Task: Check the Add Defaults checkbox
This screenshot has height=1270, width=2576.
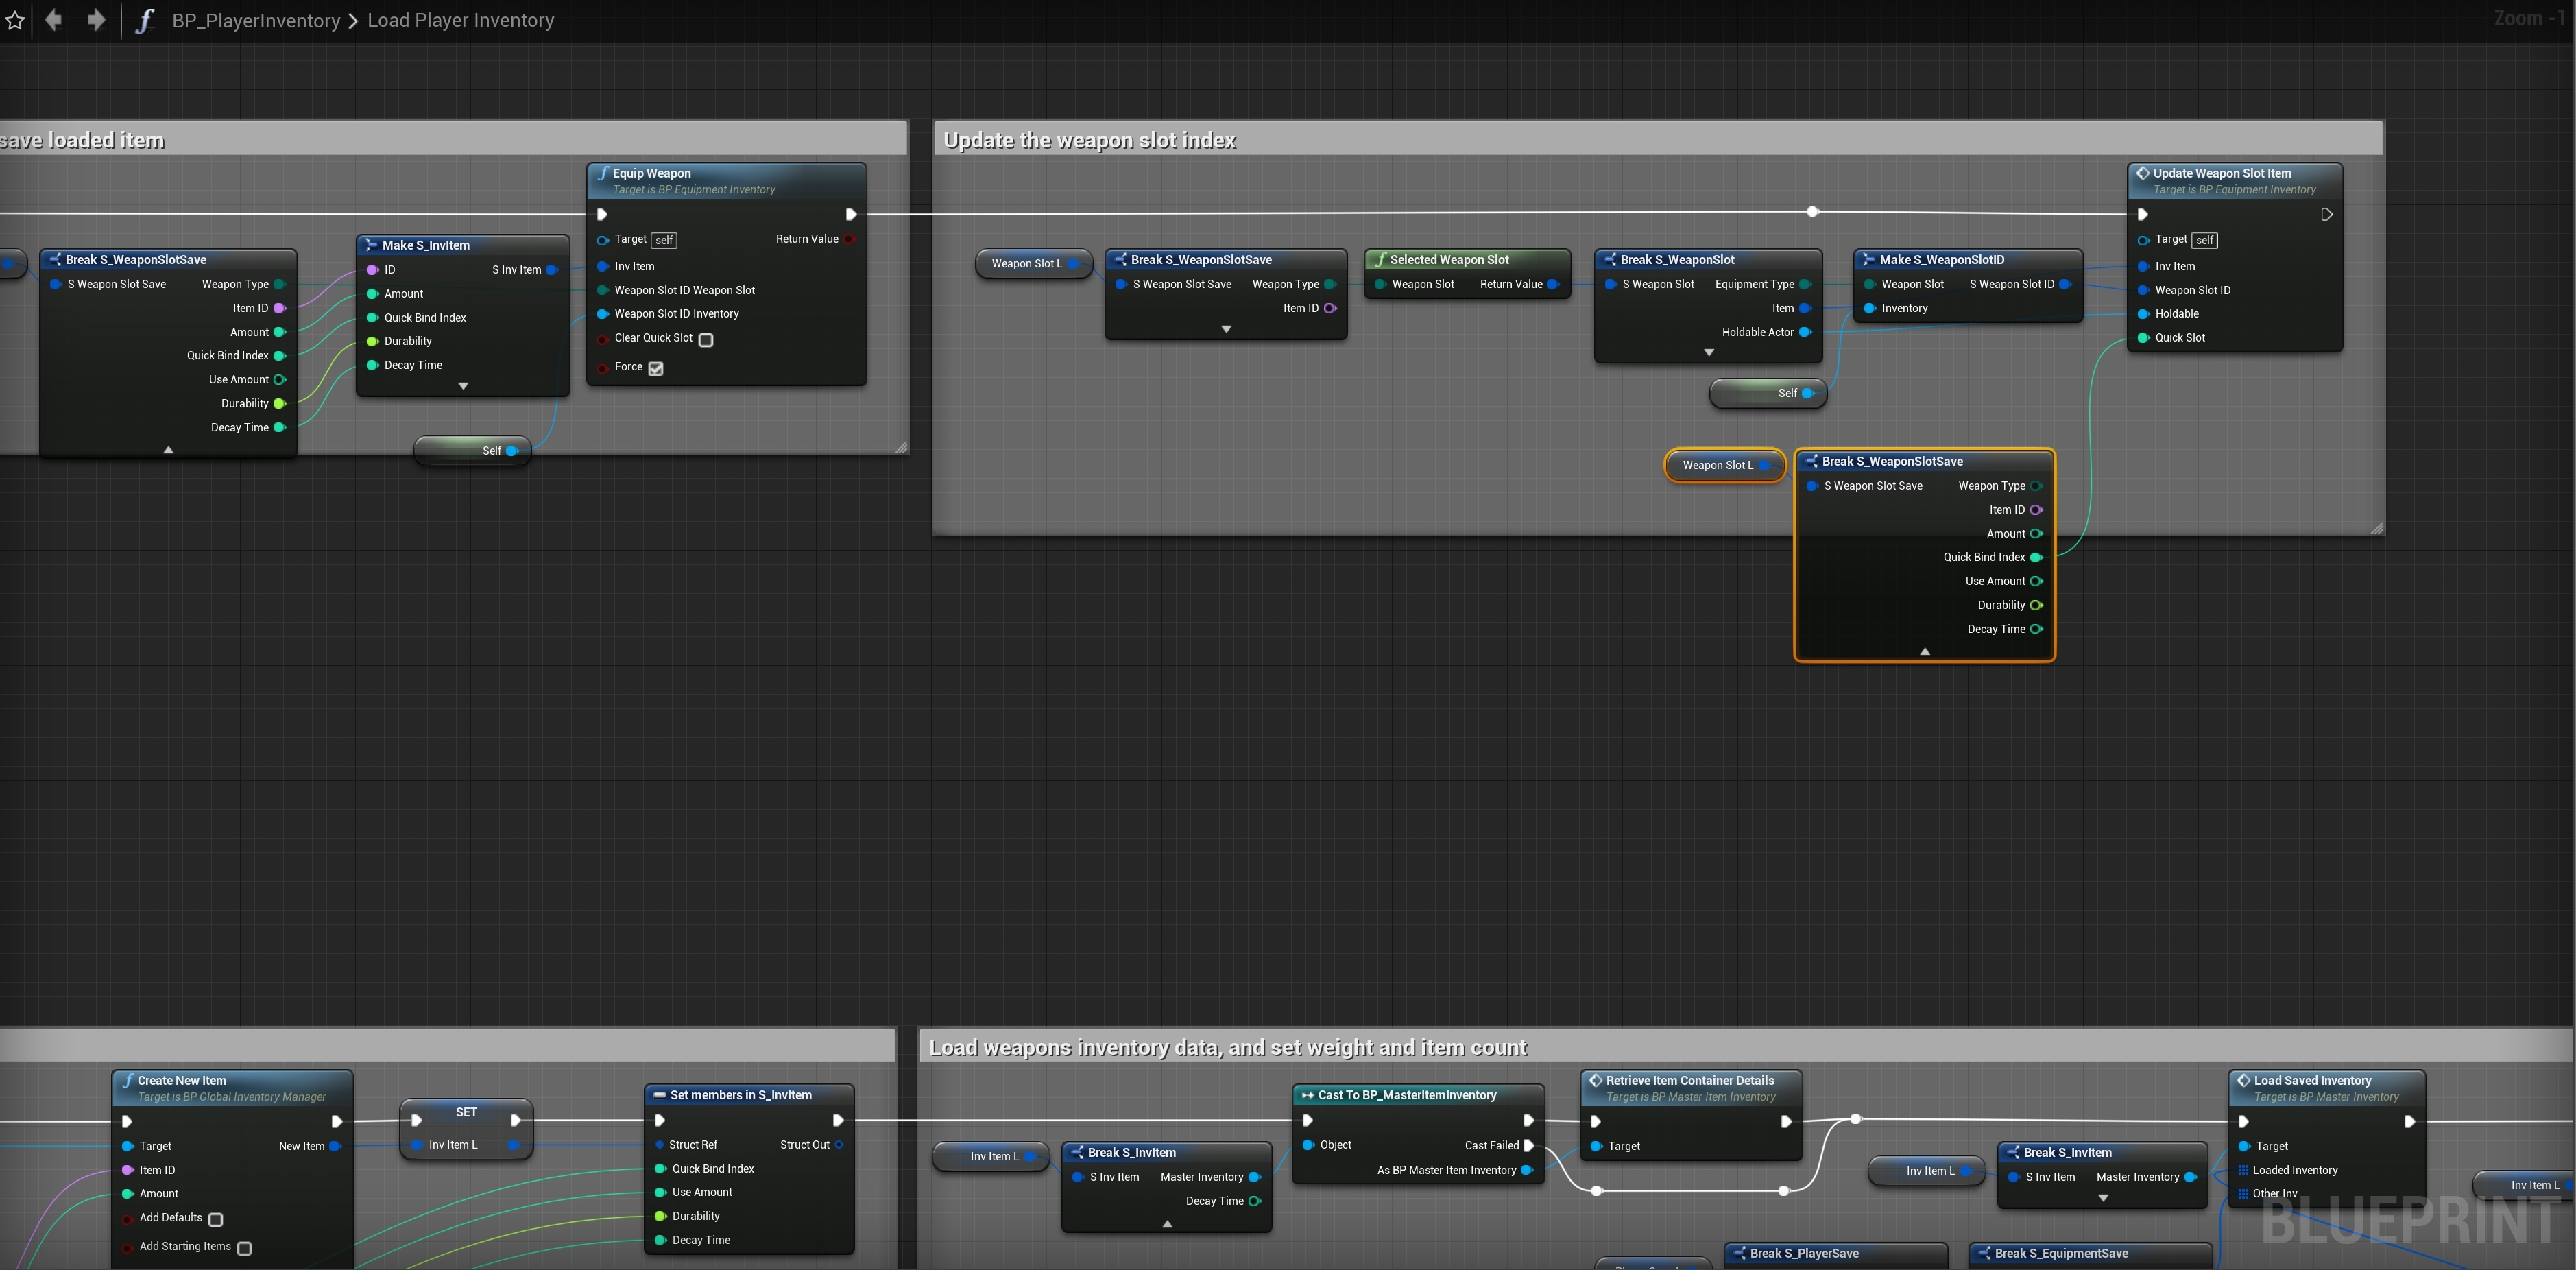Action: click(x=215, y=1219)
